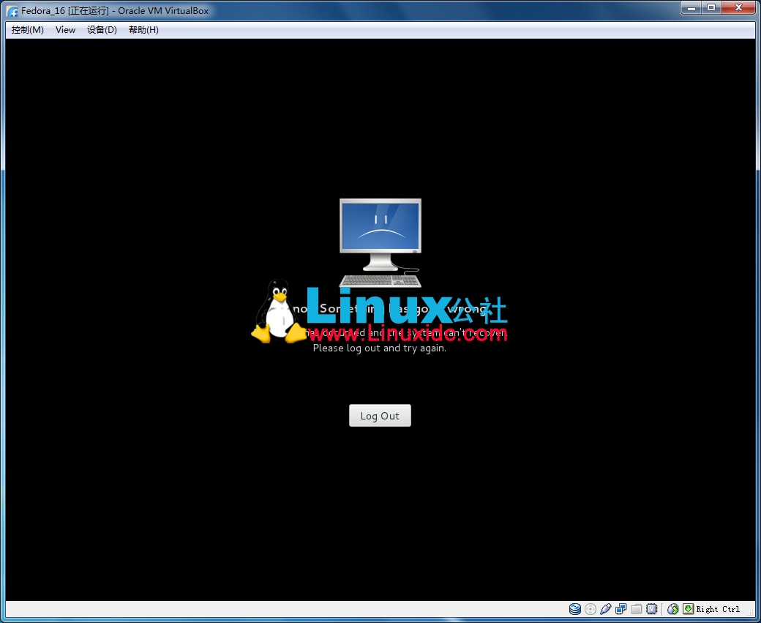Image resolution: width=761 pixels, height=623 pixels.
Task: Open the shared folders status icon
Action: pos(636,608)
